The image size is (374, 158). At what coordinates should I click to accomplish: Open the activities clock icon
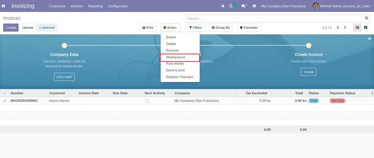pos(231,6)
